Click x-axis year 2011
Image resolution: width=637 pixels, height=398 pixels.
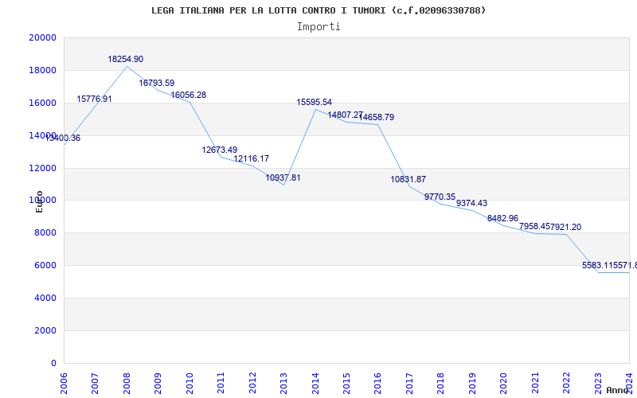pyautogui.click(x=221, y=383)
